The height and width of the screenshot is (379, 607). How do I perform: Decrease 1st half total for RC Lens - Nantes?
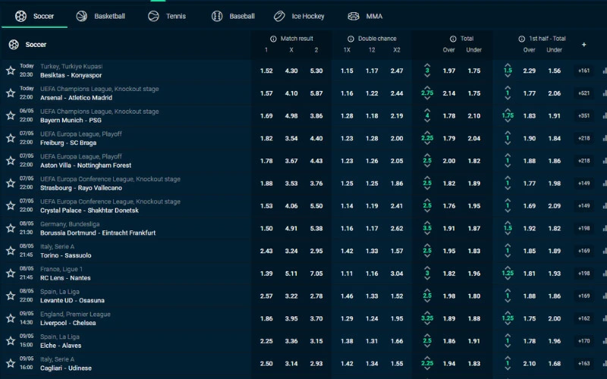click(x=508, y=279)
